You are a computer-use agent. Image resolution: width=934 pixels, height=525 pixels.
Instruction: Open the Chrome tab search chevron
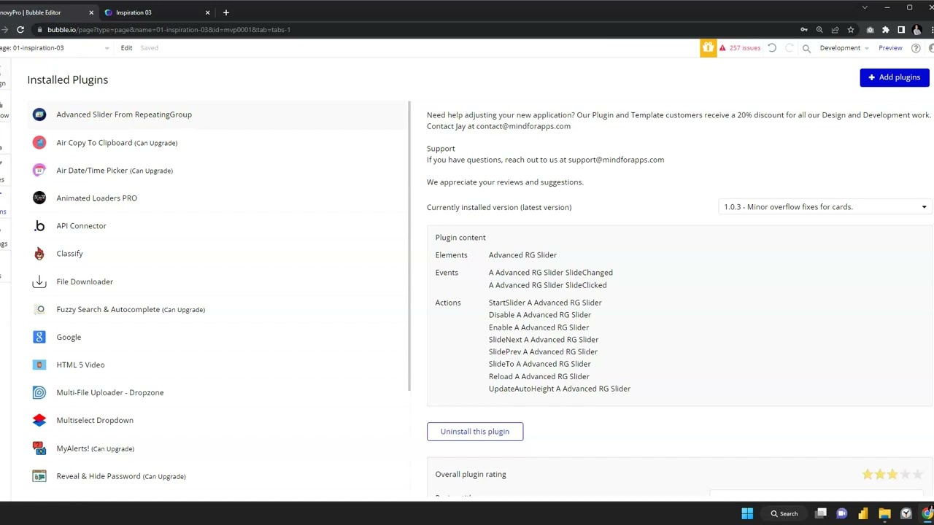865,8
